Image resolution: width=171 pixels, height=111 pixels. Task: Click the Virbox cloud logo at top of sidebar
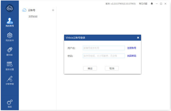pyautogui.click(x=10, y=8)
